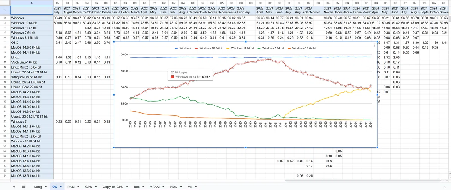
Task: Go to the Res sheet tab
Action: [x=136, y=186]
